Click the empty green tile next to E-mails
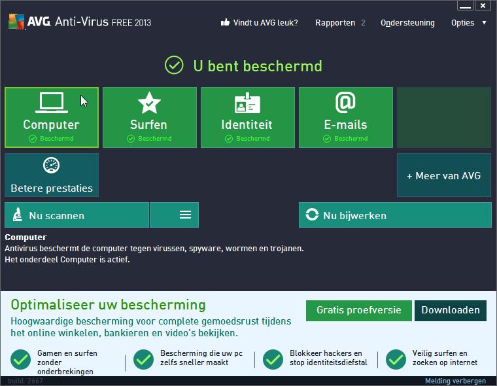The image size is (497, 386). coord(443,117)
